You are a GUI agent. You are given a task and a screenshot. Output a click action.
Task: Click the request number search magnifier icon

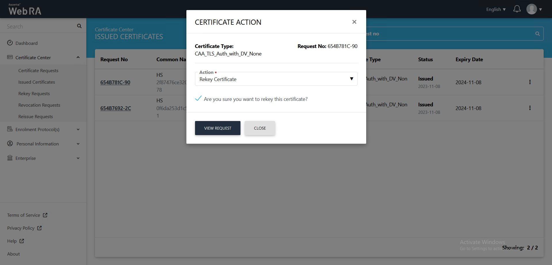point(537,34)
